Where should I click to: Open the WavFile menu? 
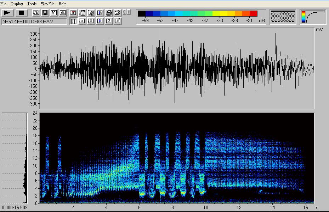(47, 4)
